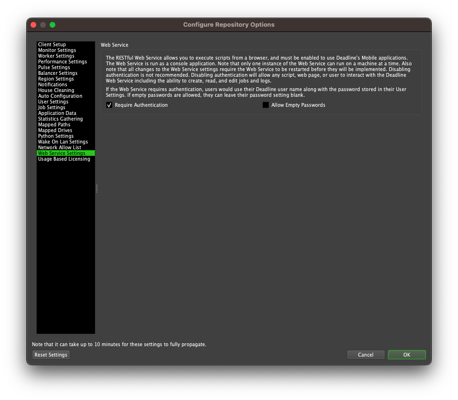Click the panel divider handle between sidebar and content
The width and height of the screenshot is (458, 400).
point(96,189)
